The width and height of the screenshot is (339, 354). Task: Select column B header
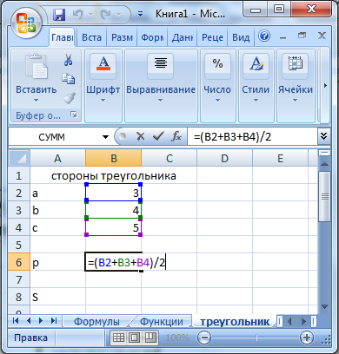coord(114,158)
